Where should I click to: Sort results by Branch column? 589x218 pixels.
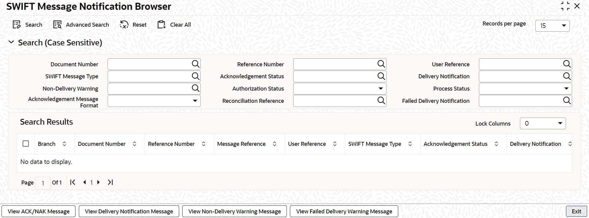click(64, 144)
